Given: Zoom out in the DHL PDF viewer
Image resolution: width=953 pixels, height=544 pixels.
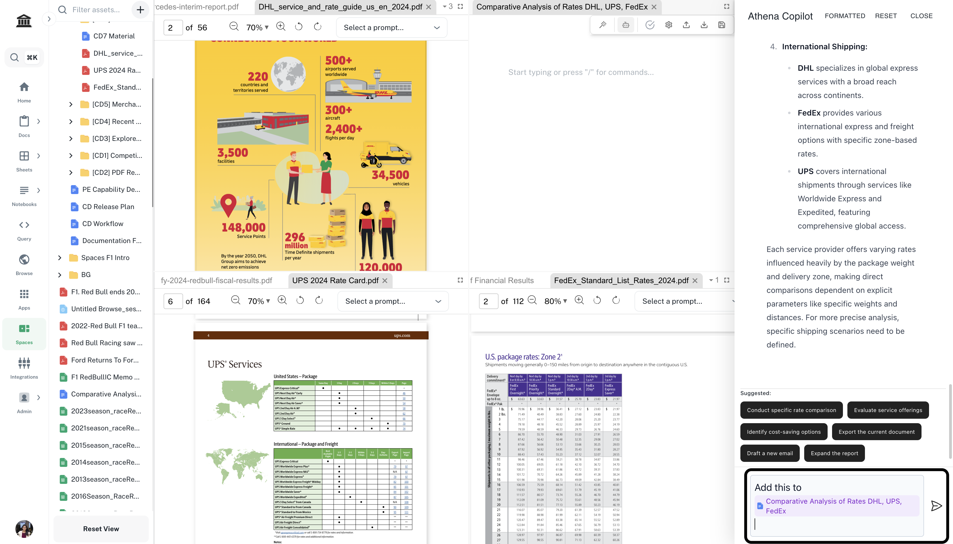Looking at the screenshot, I should pyautogui.click(x=234, y=27).
